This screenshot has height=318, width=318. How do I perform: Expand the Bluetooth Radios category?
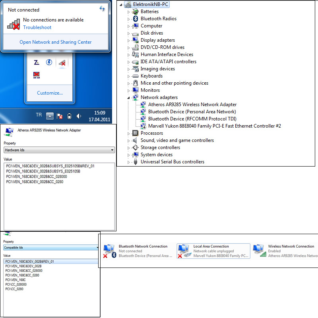[x=128, y=19]
